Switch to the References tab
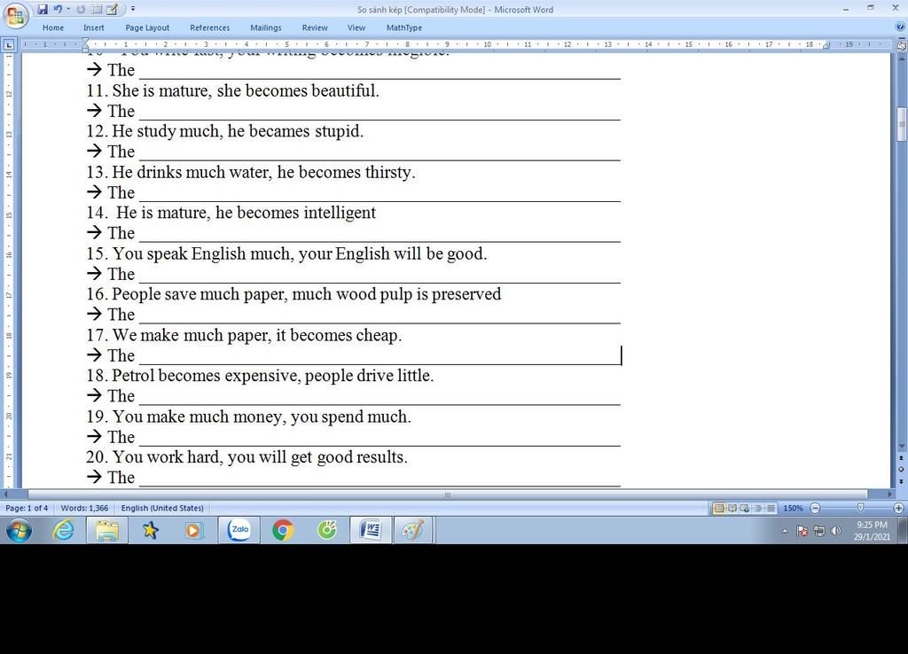This screenshot has width=908, height=654. pos(209,27)
